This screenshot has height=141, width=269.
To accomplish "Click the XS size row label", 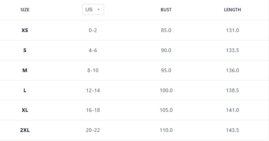I will click(25, 30).
